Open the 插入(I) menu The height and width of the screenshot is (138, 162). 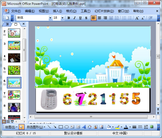point(57,11)
